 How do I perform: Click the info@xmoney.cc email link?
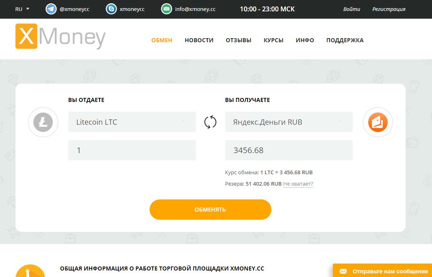coord(195,9)
